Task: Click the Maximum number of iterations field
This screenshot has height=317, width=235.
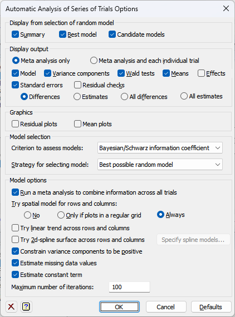Action: [x=129, y=287]
